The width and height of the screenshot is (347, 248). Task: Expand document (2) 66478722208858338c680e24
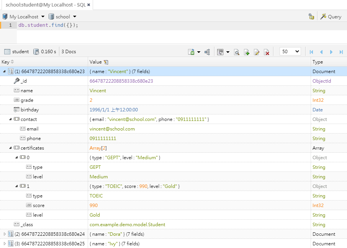pyautogui.click(x=5, y=234)
